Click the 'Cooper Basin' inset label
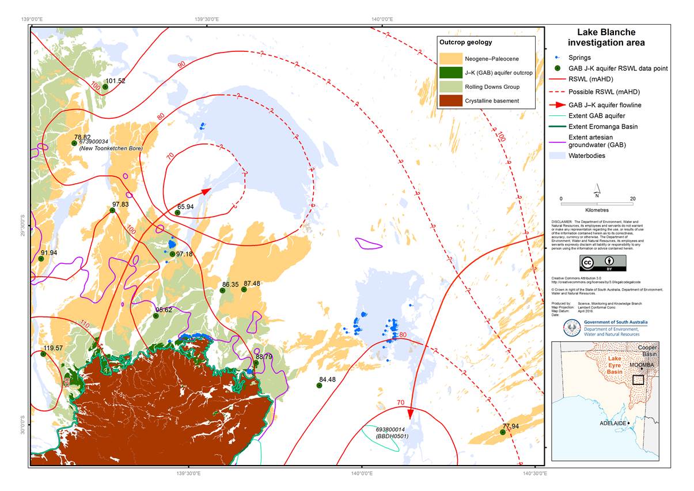694x491 pixels. click(647, 351)
